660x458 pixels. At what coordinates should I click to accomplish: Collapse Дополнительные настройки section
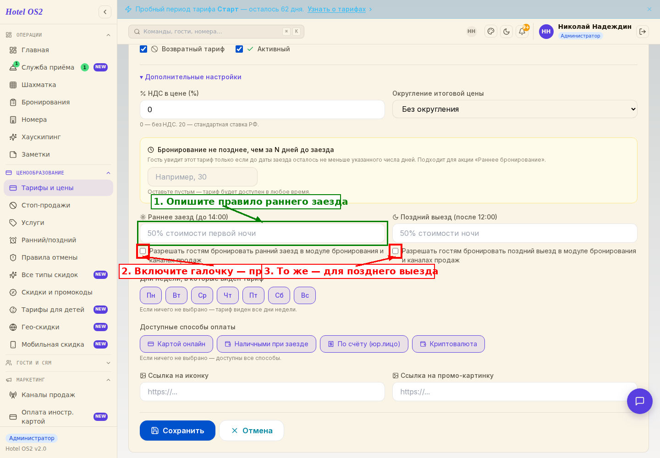tap(191, 77)
